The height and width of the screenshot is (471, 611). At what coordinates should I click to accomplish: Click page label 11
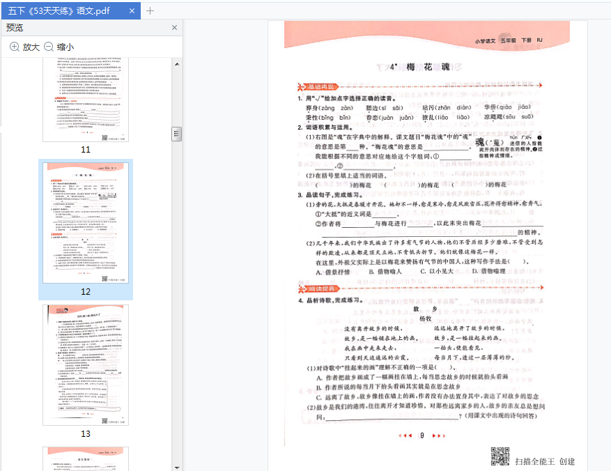point(86,150)
